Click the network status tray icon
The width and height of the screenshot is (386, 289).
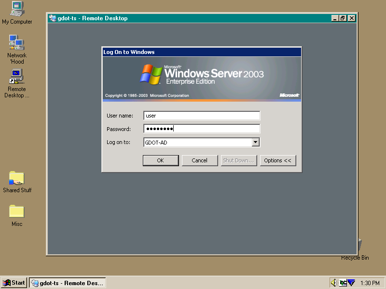point(344,283)
